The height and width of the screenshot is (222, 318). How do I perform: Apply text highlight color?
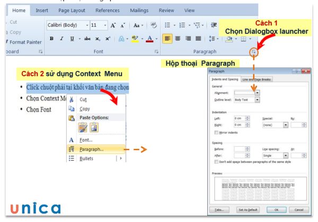click(x=135, y=39)
